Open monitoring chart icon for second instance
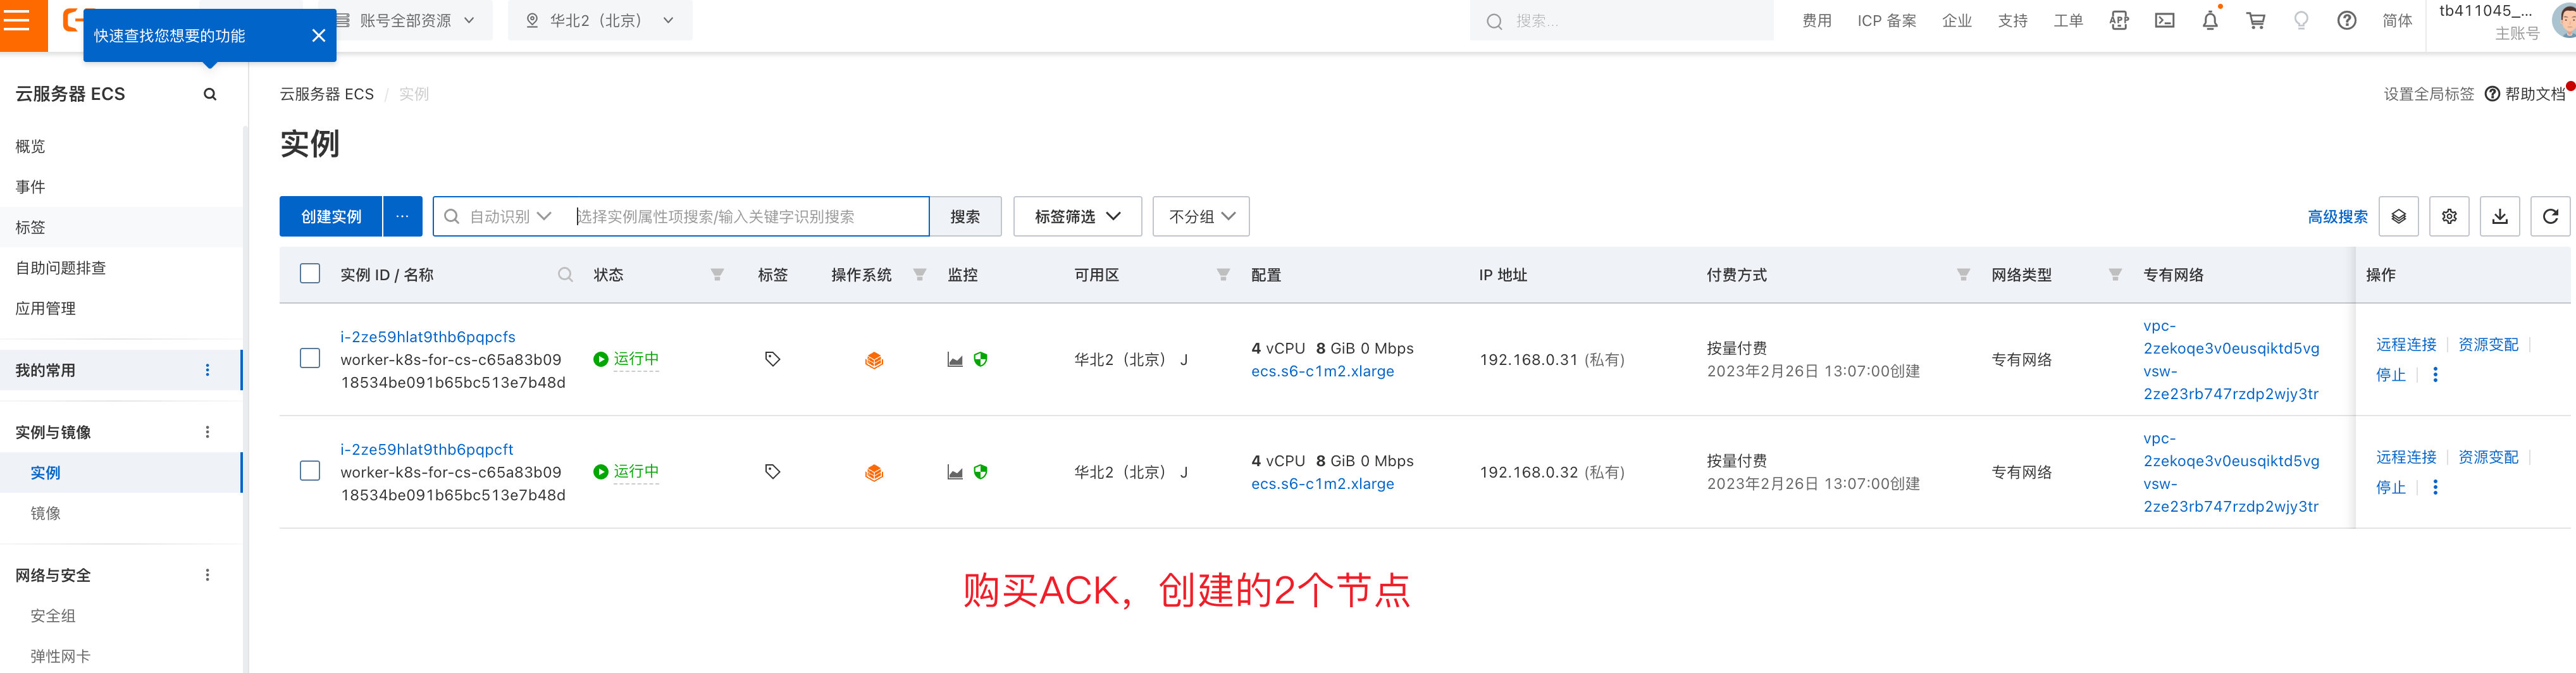The image size is (2576, 673). [955, 472]
